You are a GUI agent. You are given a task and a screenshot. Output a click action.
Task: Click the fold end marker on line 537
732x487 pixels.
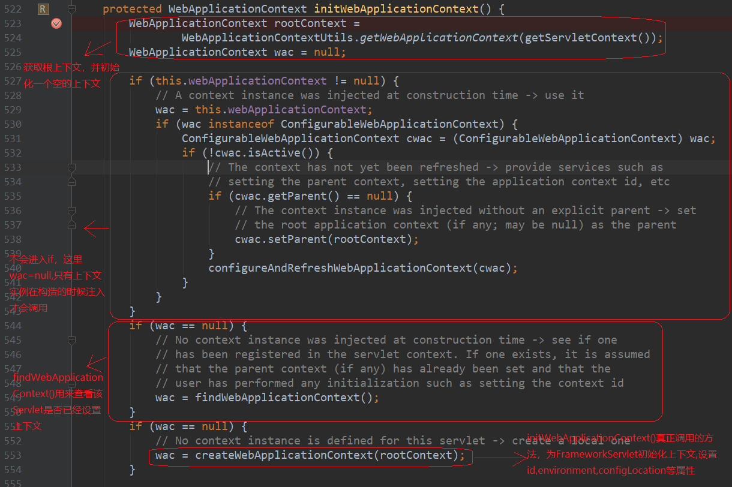pos(72,225)
